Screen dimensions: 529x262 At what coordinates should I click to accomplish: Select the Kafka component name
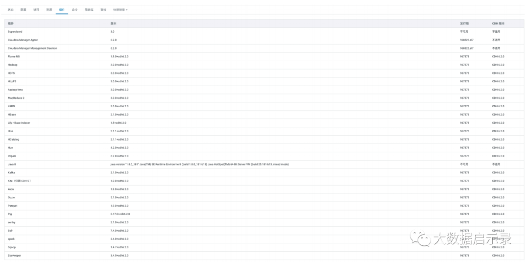tap(11, 173)
